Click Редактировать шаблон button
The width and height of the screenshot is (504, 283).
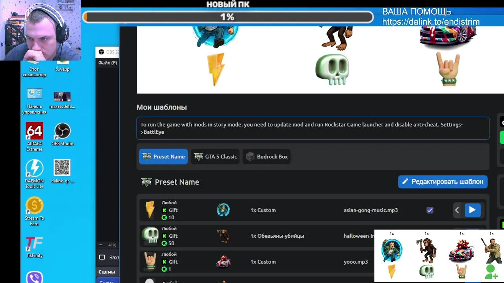[x=443, y=182]
